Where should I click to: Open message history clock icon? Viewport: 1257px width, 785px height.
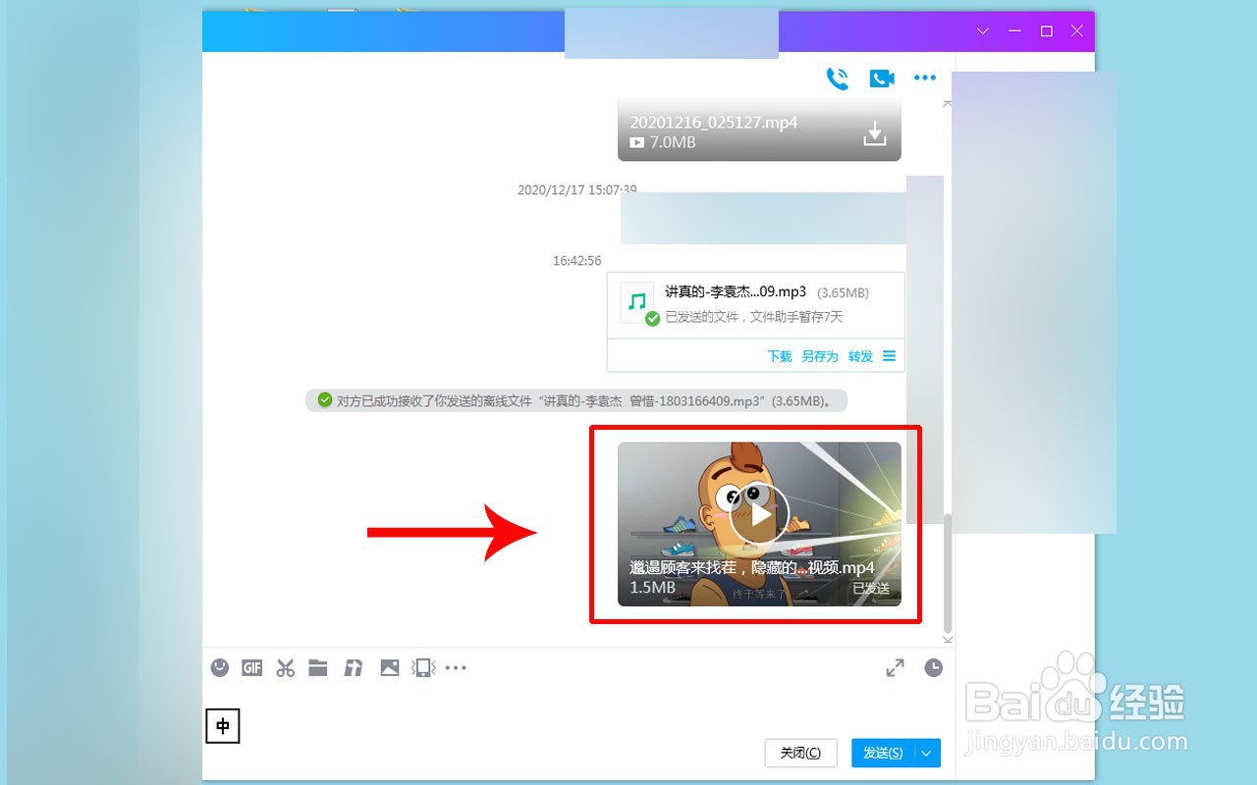[x=934, y=668]
